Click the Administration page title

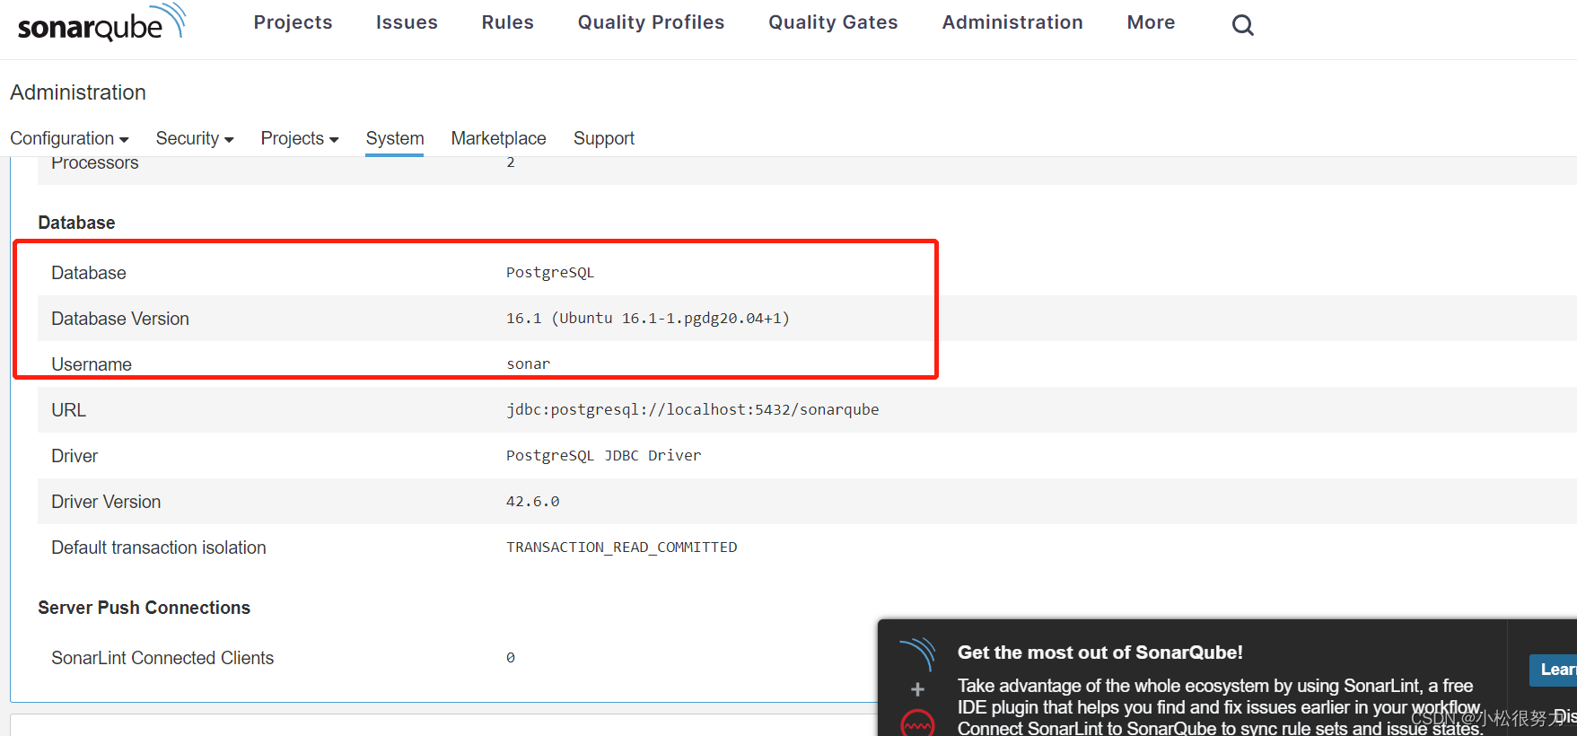[x=78, y=92]
